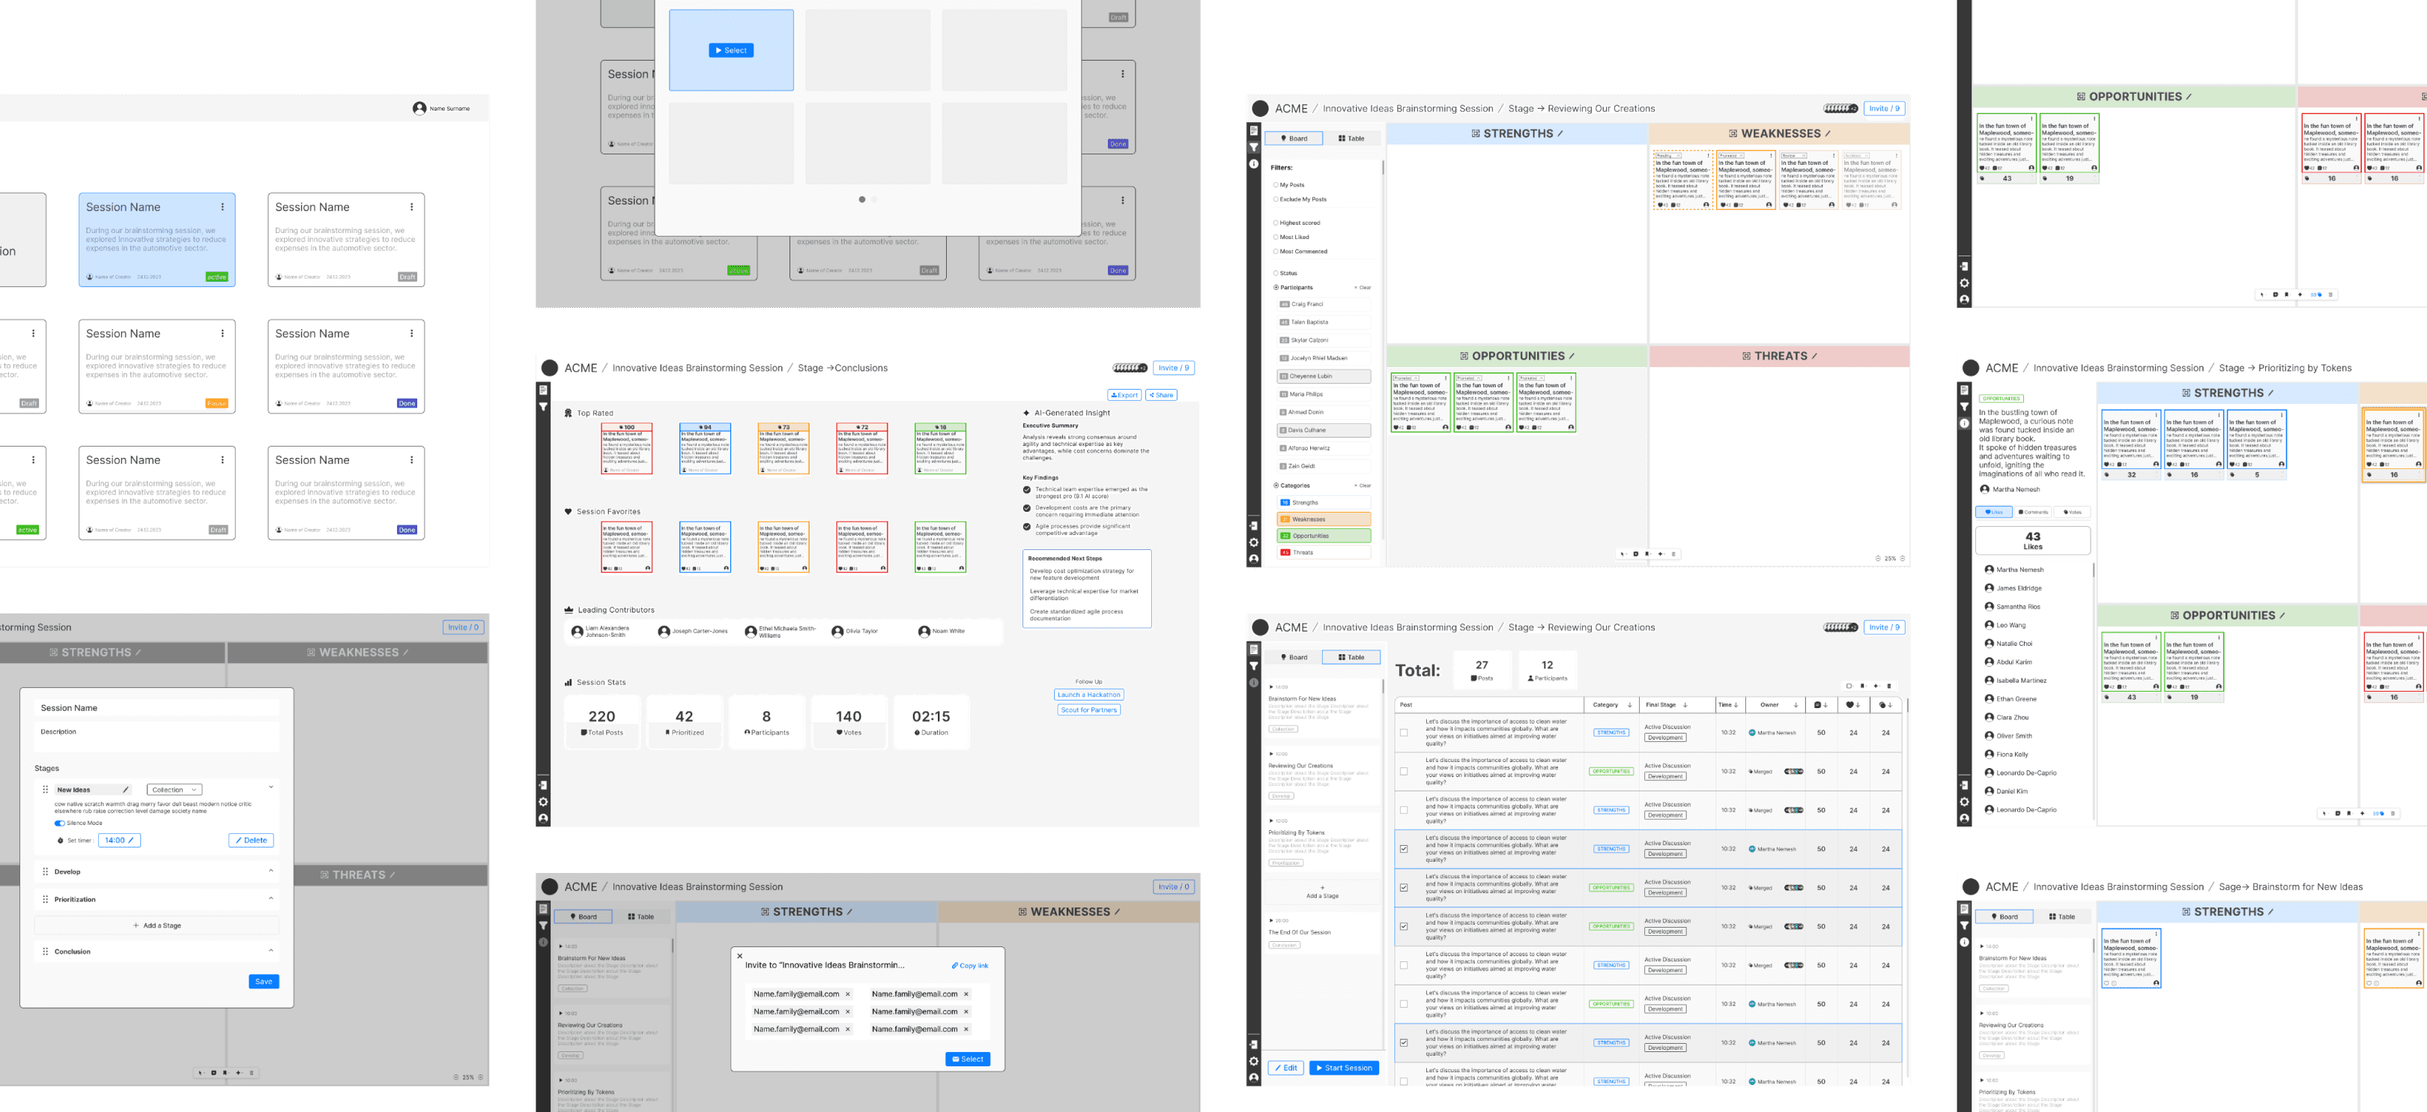The image size is (2427, 1112).
Task: Close the Invite dialog with X
Action: [x=739, y=955]
